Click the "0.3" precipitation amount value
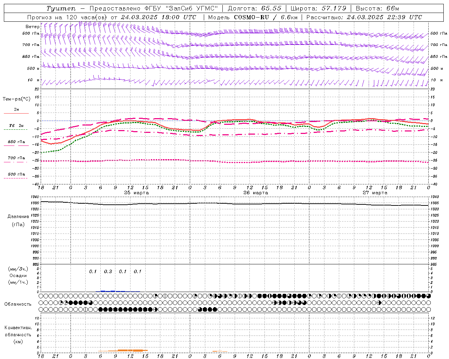Screen dimensions: 449x359 coord(108,272)
